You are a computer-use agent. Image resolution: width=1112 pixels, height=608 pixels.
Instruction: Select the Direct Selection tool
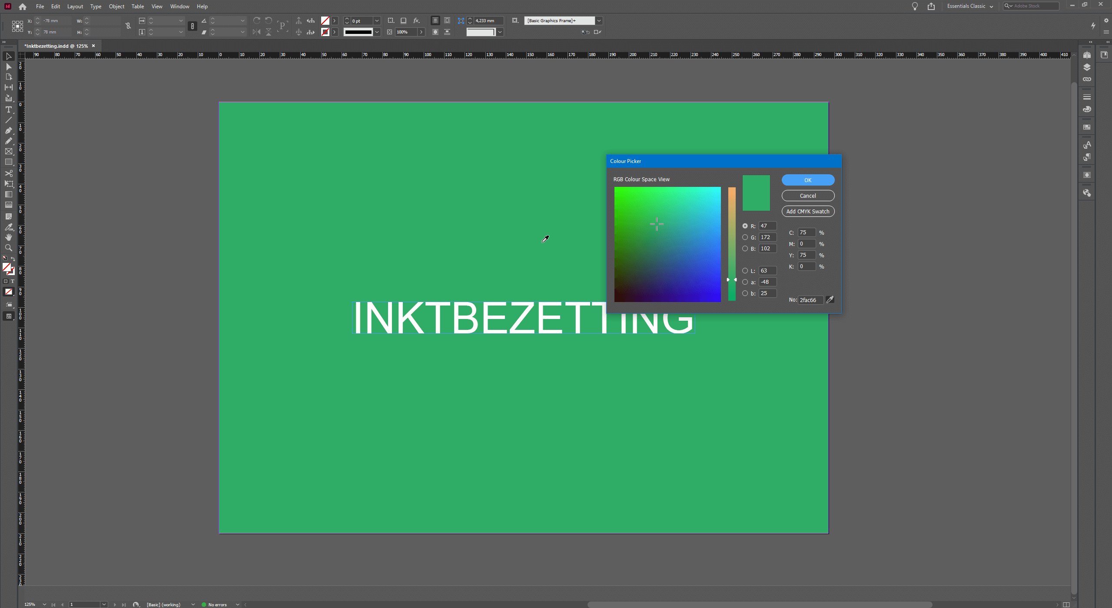[x=8, y=66]
